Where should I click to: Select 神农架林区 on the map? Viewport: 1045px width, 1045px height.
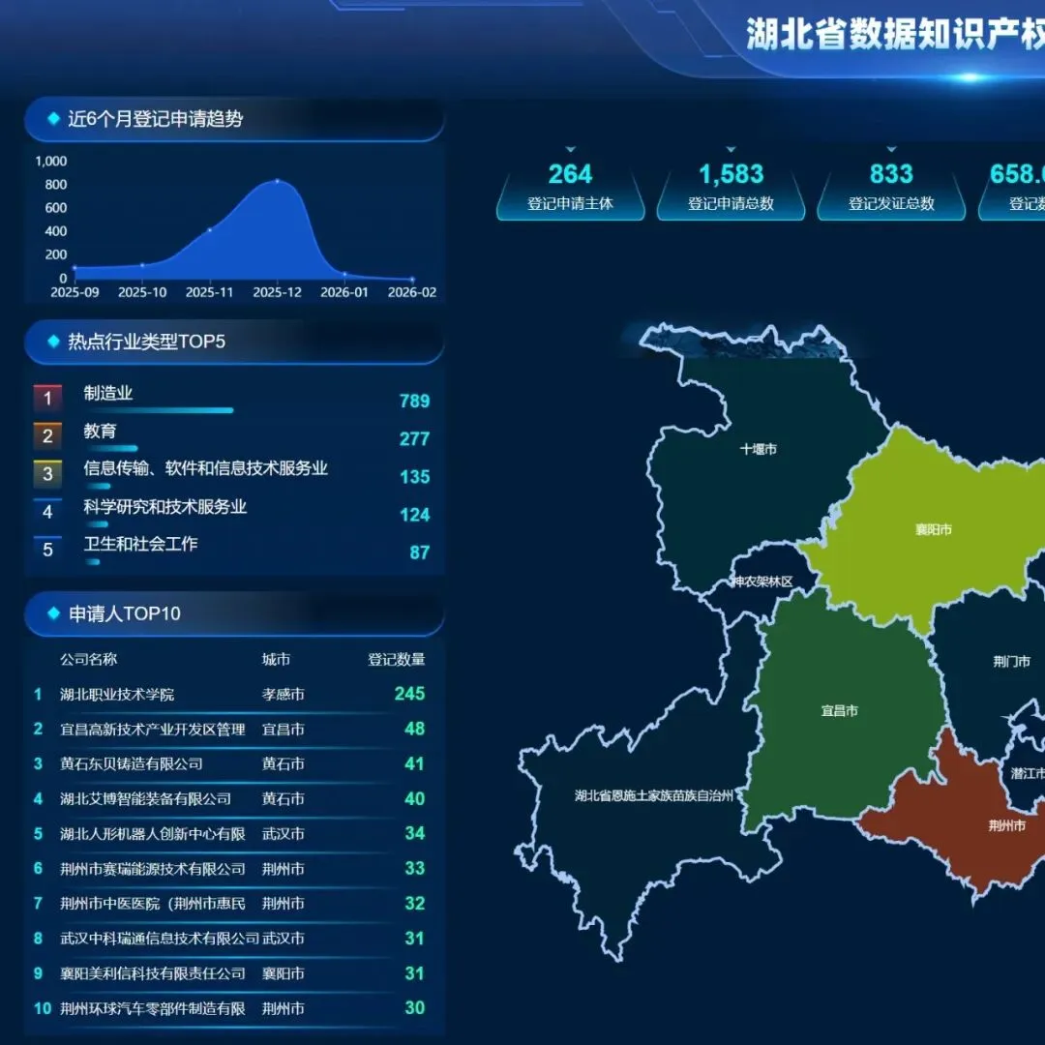click(x=763, y=582)
